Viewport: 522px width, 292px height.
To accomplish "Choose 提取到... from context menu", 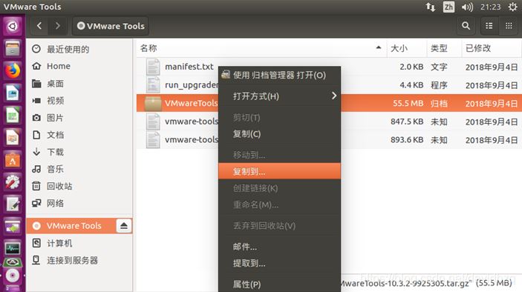I will 279,263.
